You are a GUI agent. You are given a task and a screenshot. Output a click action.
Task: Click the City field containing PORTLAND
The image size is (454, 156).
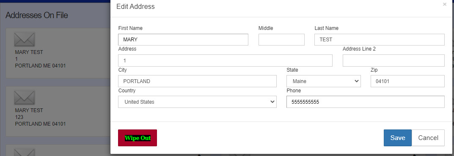click(197, 81)
